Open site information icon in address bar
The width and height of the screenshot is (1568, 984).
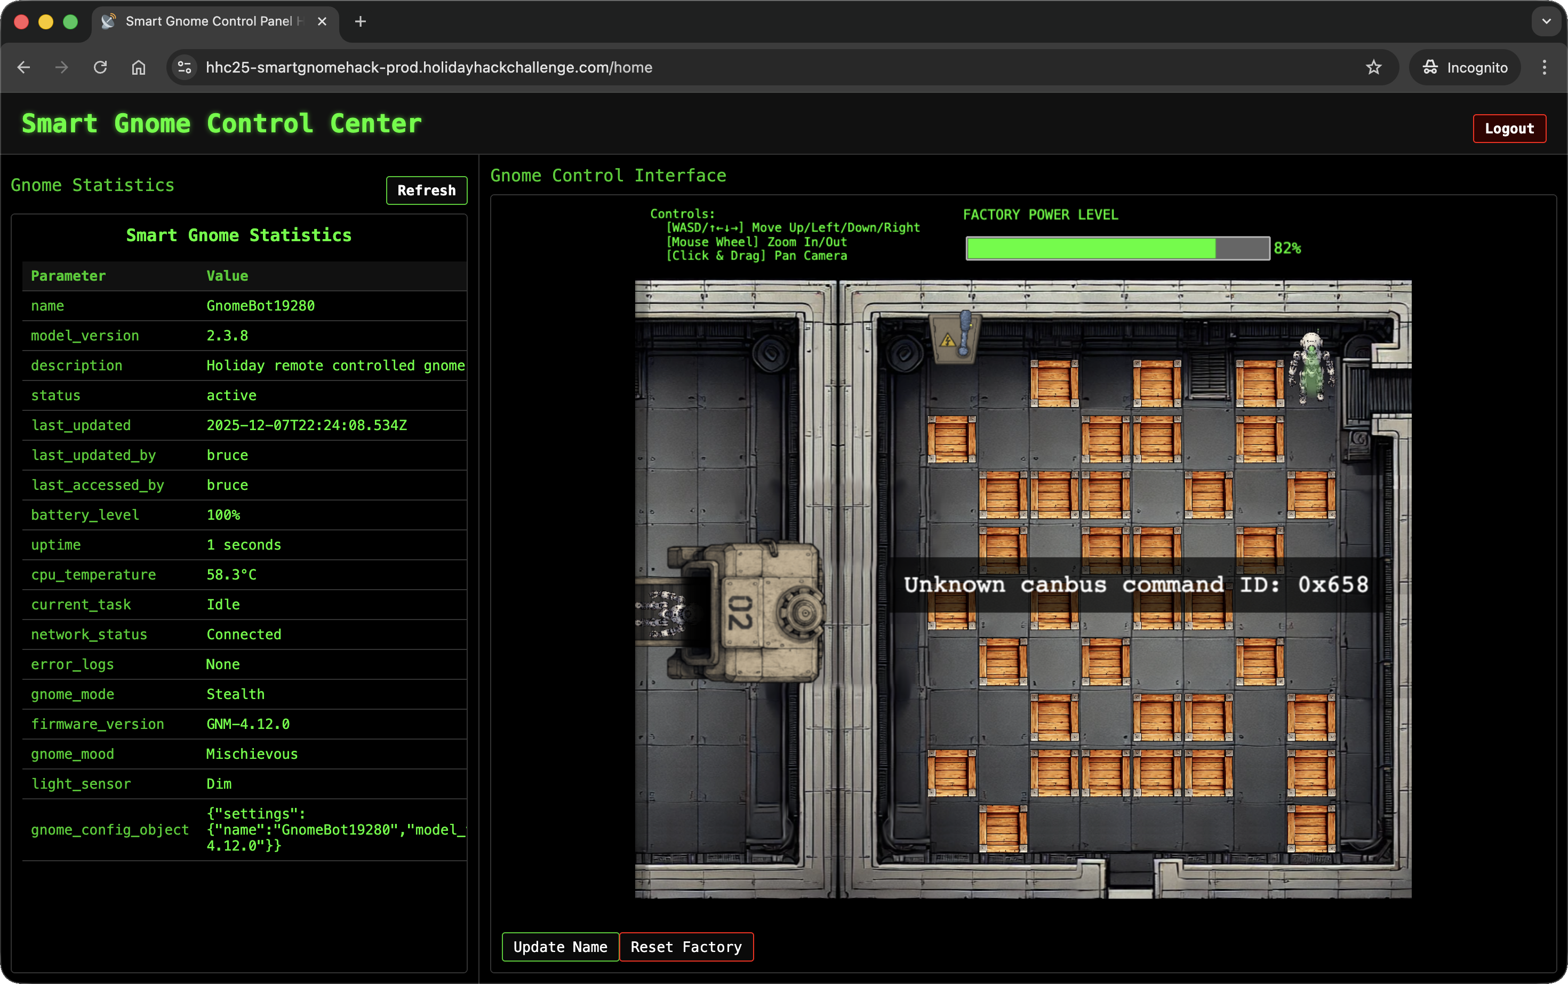[185, 68]
